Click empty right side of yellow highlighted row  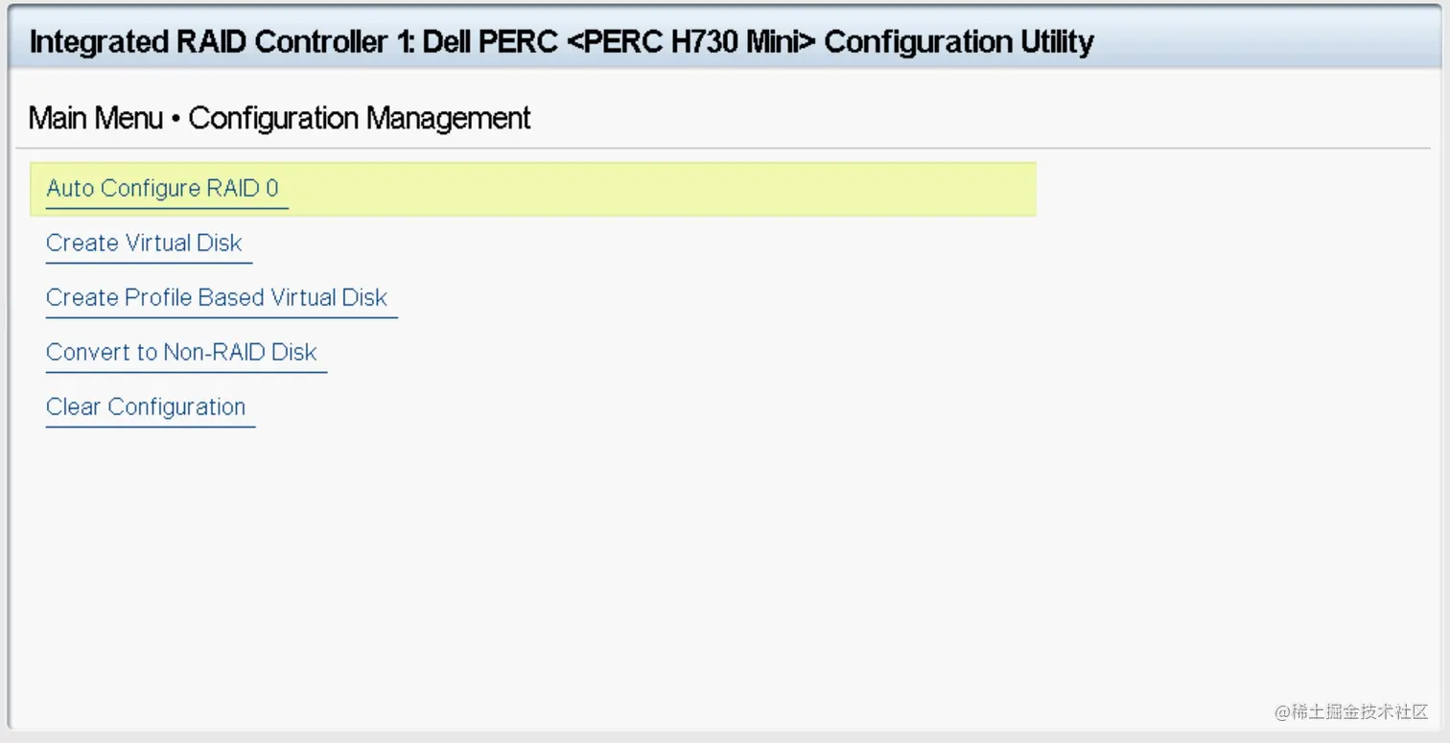767,189
